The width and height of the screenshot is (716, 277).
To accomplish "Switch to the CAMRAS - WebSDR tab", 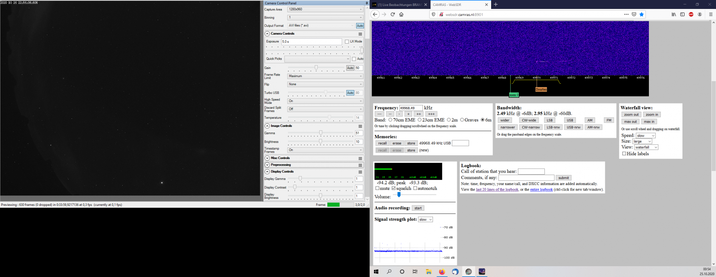I will point(461,5).
